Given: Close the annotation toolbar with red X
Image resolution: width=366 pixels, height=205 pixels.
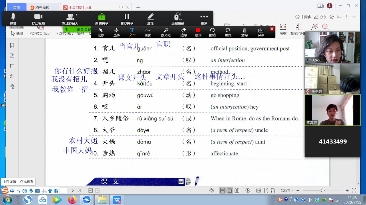Looking at the screenshot, I should 272,29.
